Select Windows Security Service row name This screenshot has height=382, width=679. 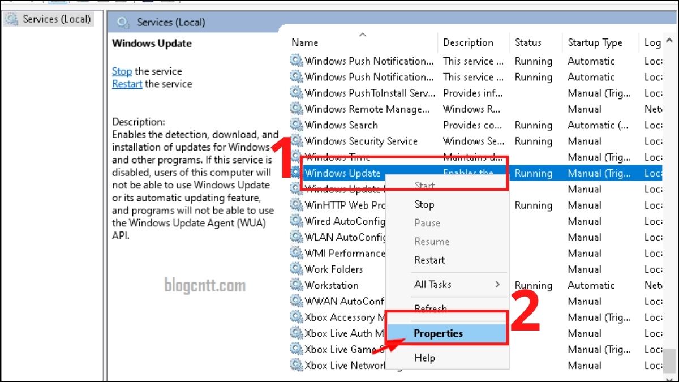click(x=361, y=141)
